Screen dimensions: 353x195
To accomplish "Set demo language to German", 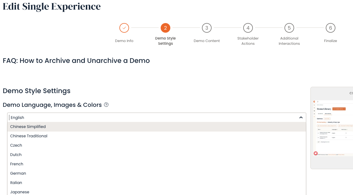I will click(x=157, y=173).
